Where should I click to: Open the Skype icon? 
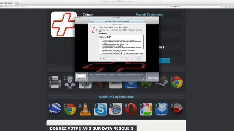tap(101, 109)
